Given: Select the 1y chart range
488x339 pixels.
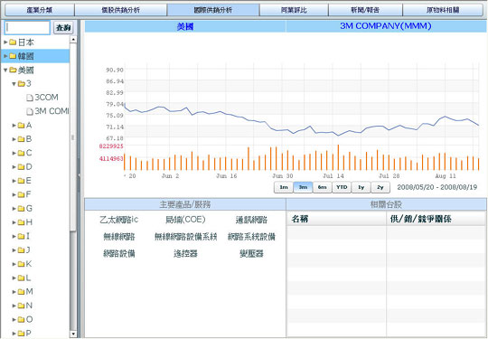Looking at the screenshot, I should pos(361,187).
